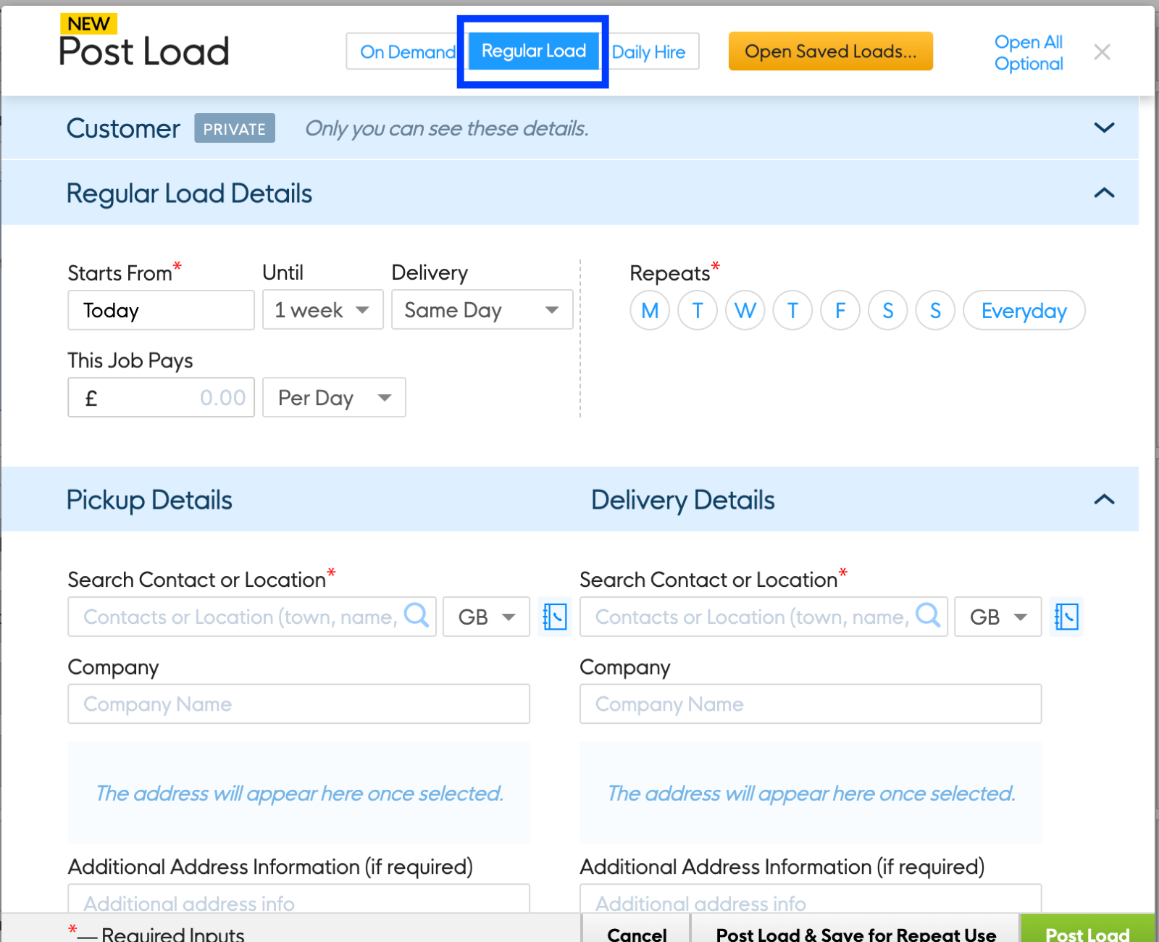Toggle Wednesday repeat day
The height and width of the screenshot is (942, 1159).
pyautogui.click(x=745, y=311)
